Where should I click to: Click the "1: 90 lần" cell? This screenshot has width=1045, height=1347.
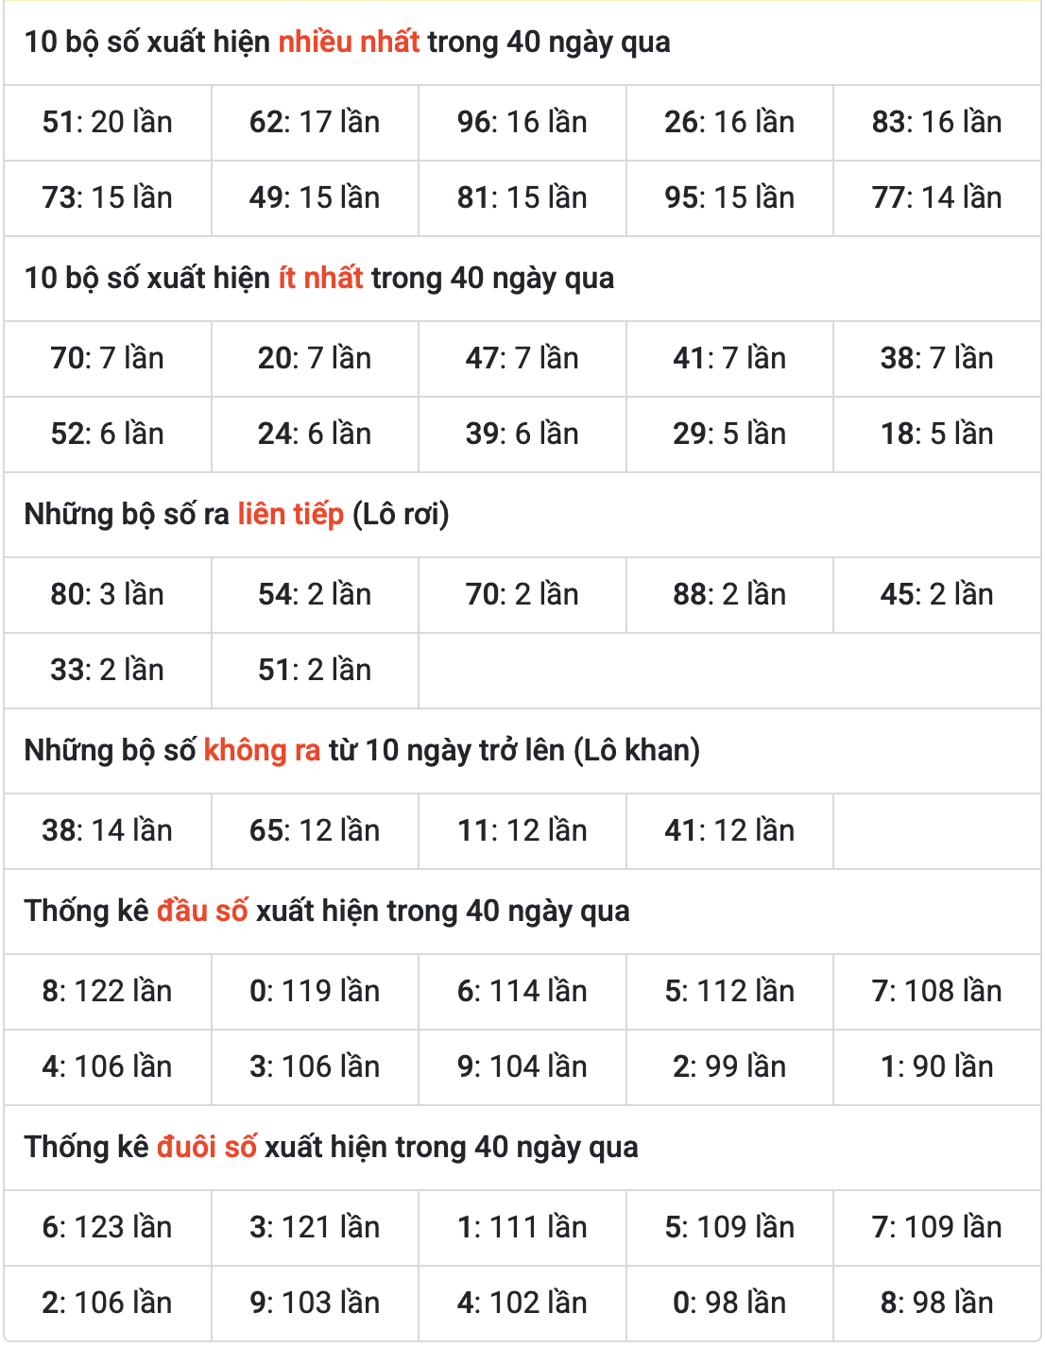point(936,1067)
